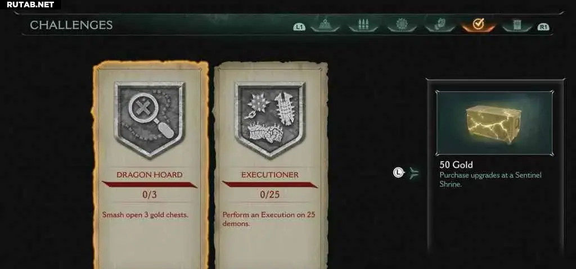576x269 pixels.
Task: Switch to the ammo bullets tab icon
Action: point(363,25)
